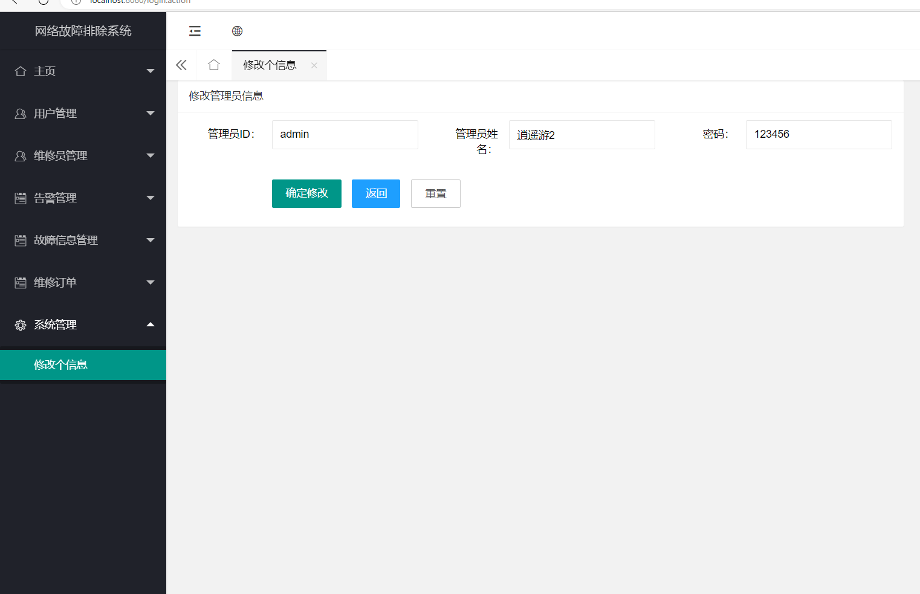Click the 用户管理 user icon
The height and width of the screenshot is (594, 920).
coord(20,113)
